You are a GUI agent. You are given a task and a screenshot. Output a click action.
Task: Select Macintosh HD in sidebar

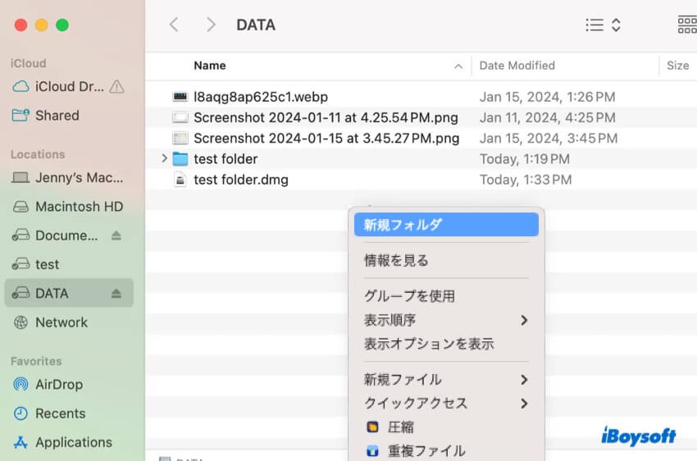click(x=67, y=206)
